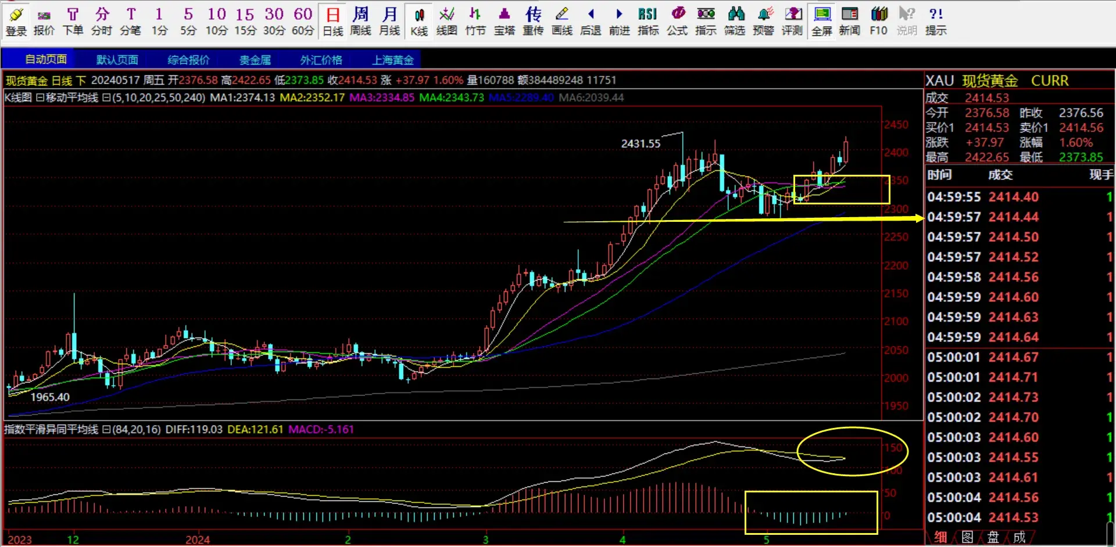The height and width of the screenshot is (547, 1116).
Task: Open the 分笔 tick-by-tick view
Action: pos(130,21)
